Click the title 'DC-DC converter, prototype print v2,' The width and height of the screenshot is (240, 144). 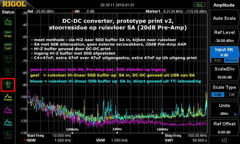point(118,21)
